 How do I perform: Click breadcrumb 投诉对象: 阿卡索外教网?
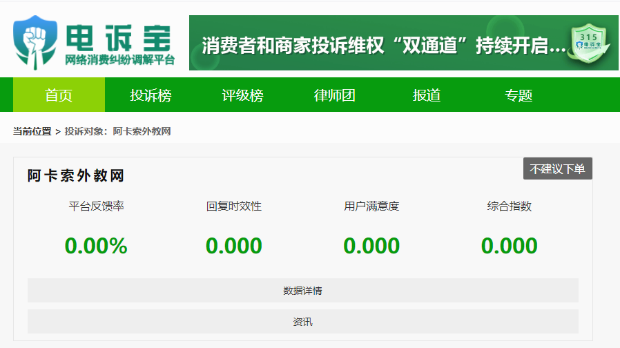coord(117,131)
